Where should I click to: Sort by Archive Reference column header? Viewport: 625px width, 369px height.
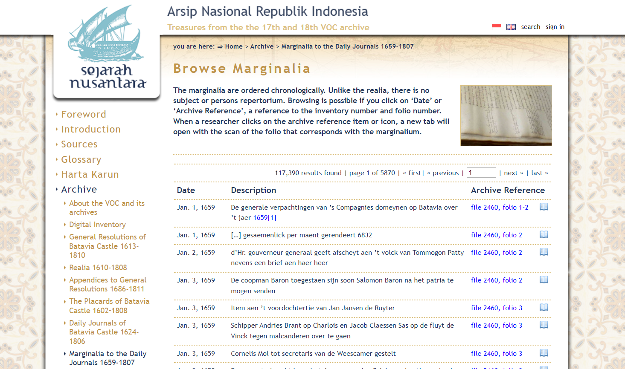(508, 190)
